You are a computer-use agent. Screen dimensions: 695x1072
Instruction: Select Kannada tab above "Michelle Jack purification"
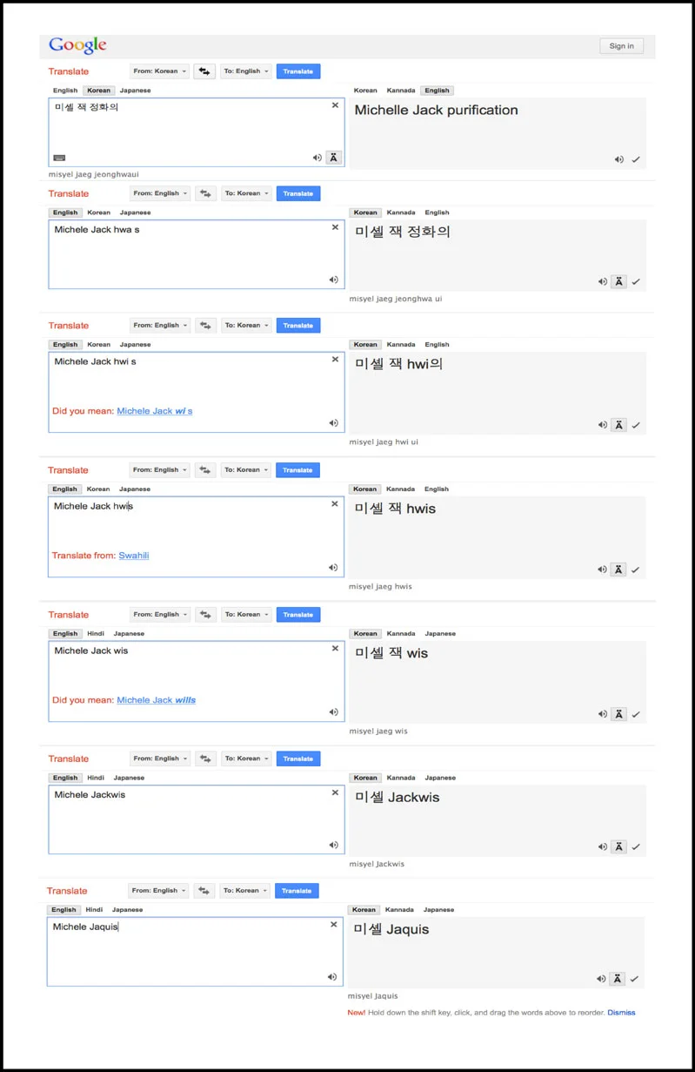click(401, 91)
